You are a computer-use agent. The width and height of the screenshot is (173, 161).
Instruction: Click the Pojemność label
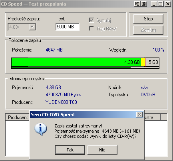pos(23,87)
